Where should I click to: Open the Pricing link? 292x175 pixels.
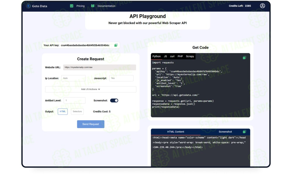pyautogui.click(x=81, y=6)
